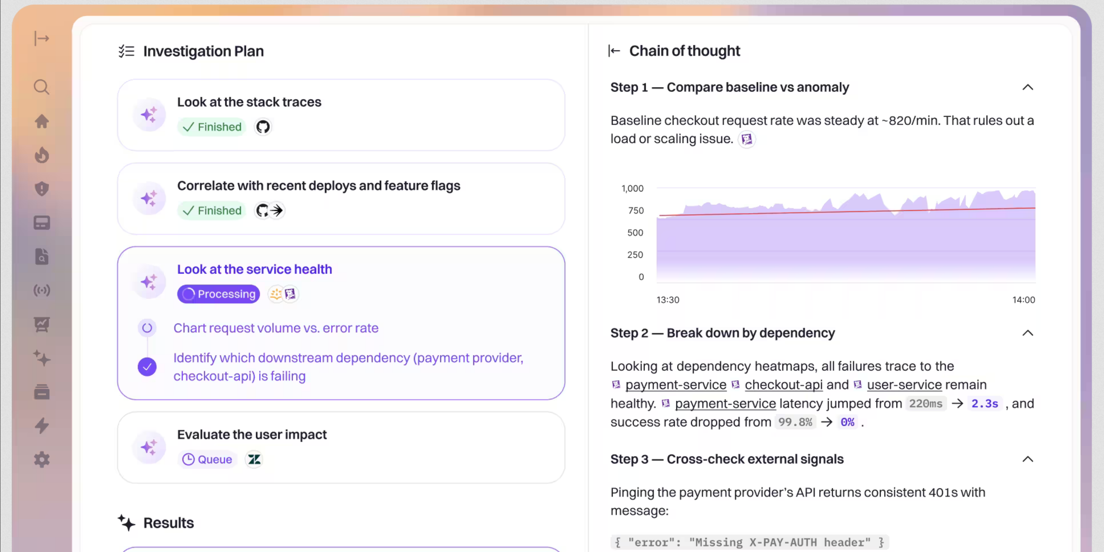
Task: Click the GitHub icon under stack traces
Action: (263, 127)
